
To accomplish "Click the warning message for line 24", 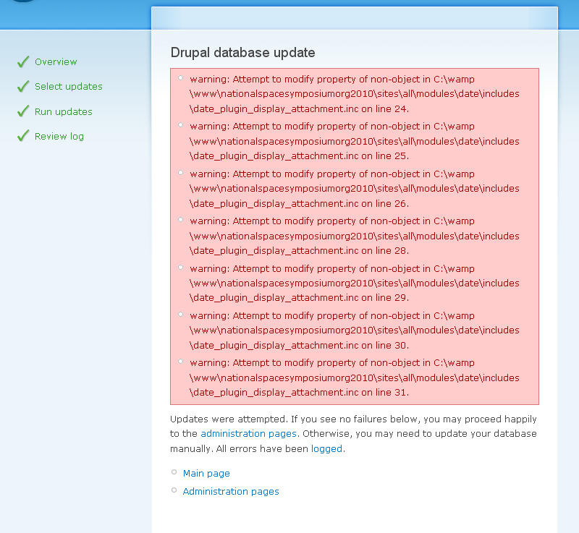I will tap(355, 94).
